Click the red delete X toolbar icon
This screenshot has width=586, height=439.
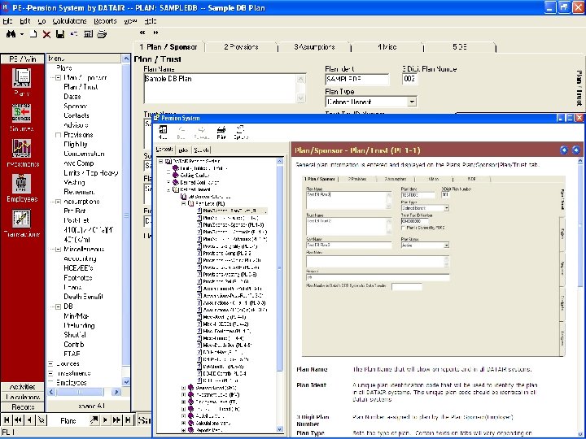[46, 35]
